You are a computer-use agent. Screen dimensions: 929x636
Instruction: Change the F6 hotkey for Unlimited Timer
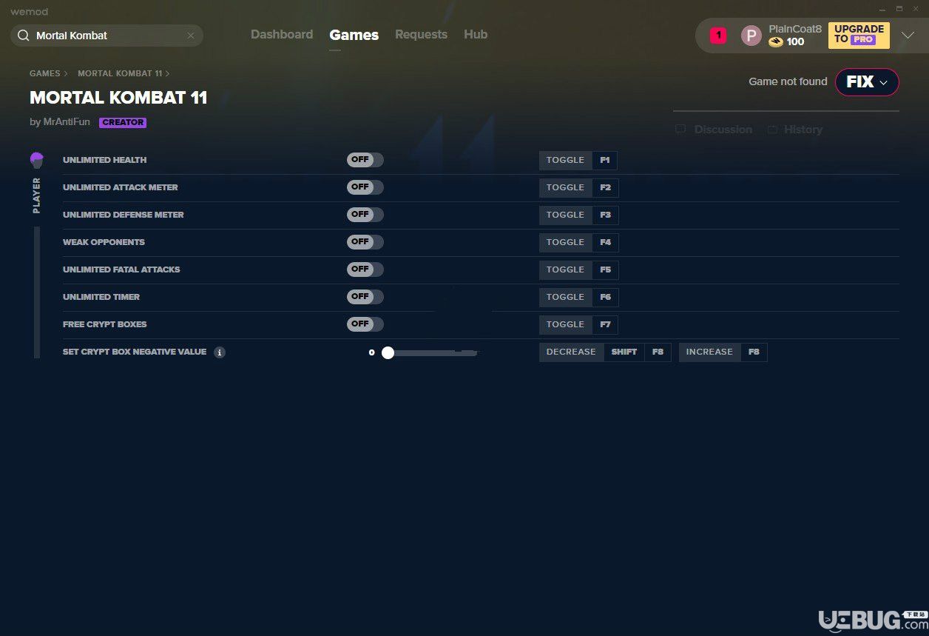click(x=605, y=297)
